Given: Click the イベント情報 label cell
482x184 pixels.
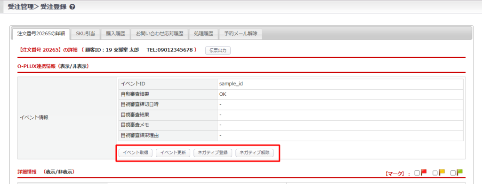Looking at the screenshot, I should [67, 117].
